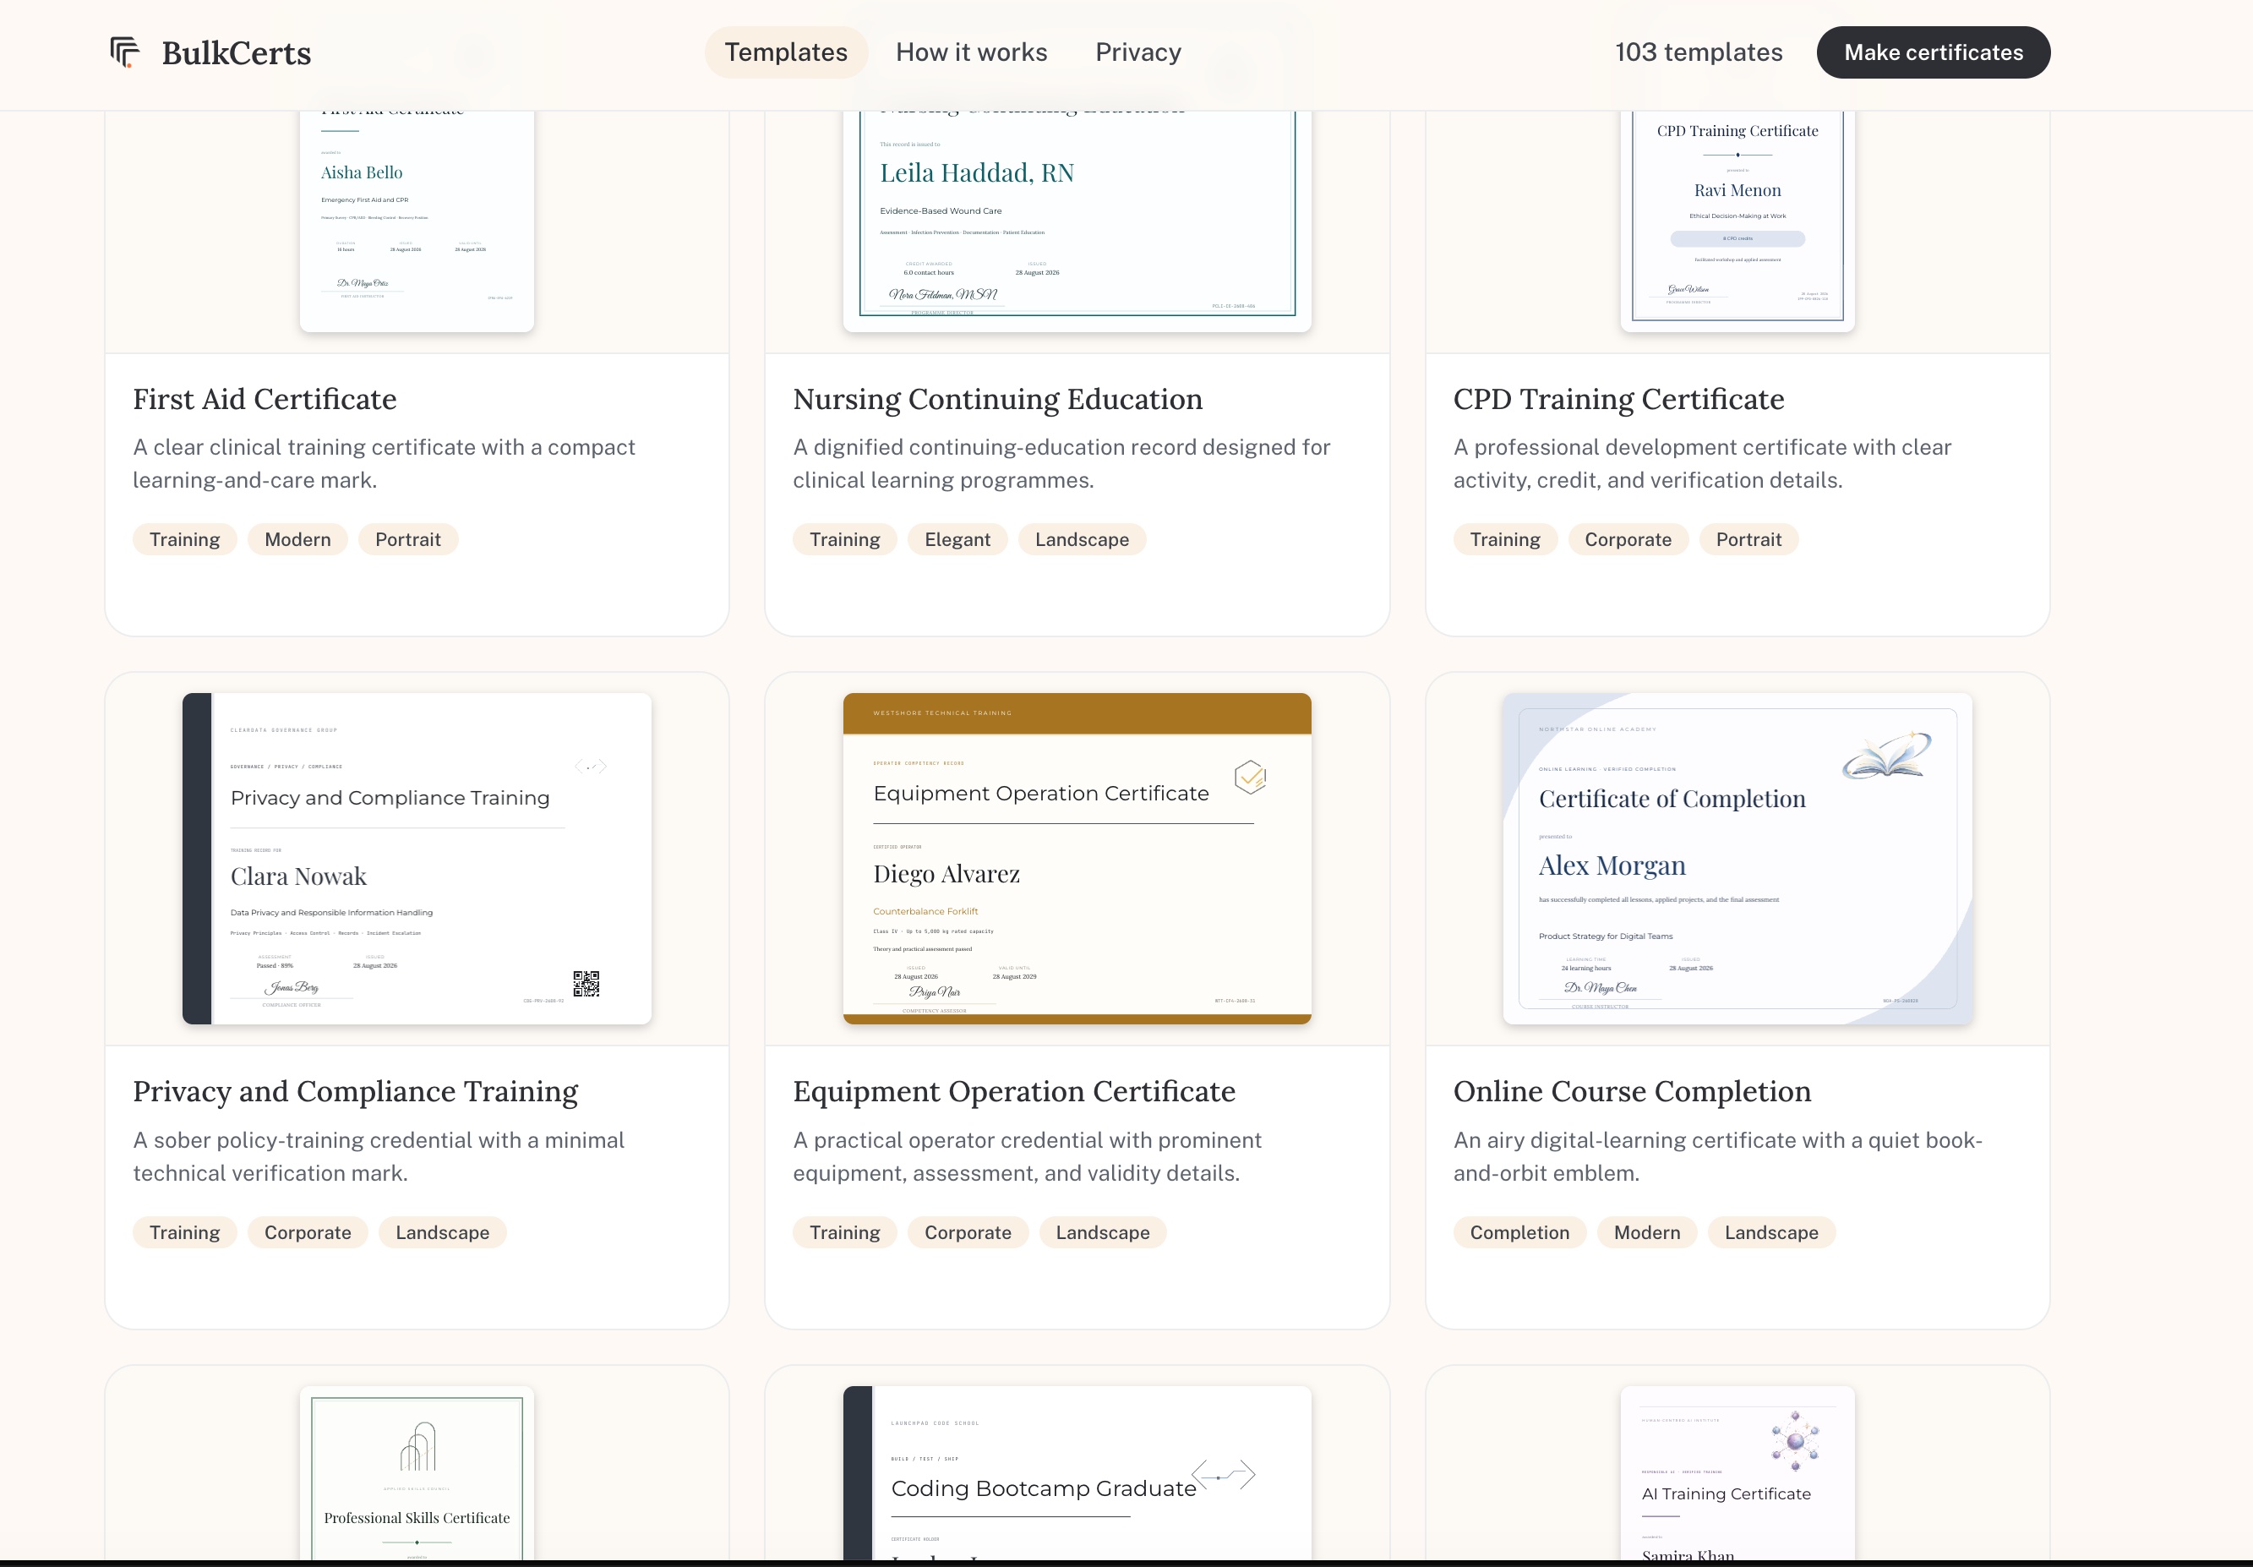Go to the Privacy page
The height and width of the screenshot is (1567, 2253).
point(1138,52)
